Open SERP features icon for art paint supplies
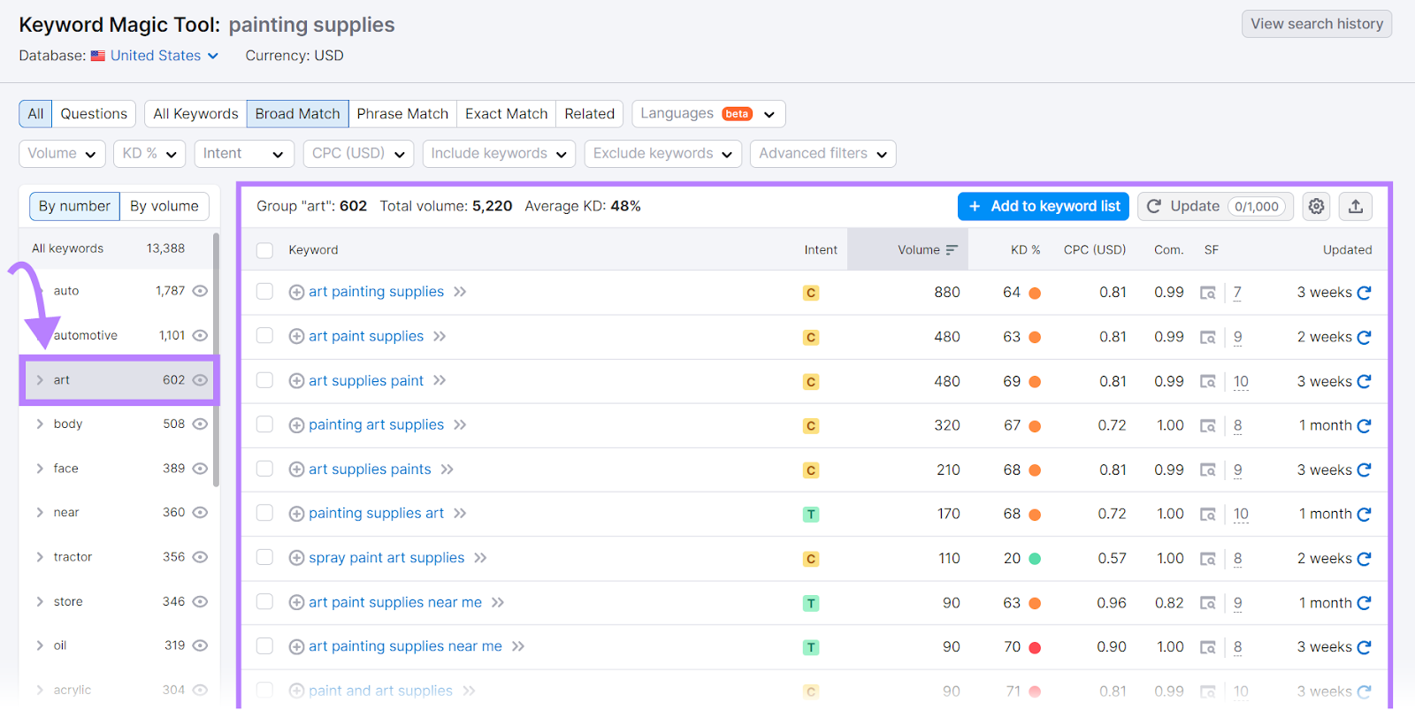The width and height of the screenshot is (1415, 710). (1207, 337)
